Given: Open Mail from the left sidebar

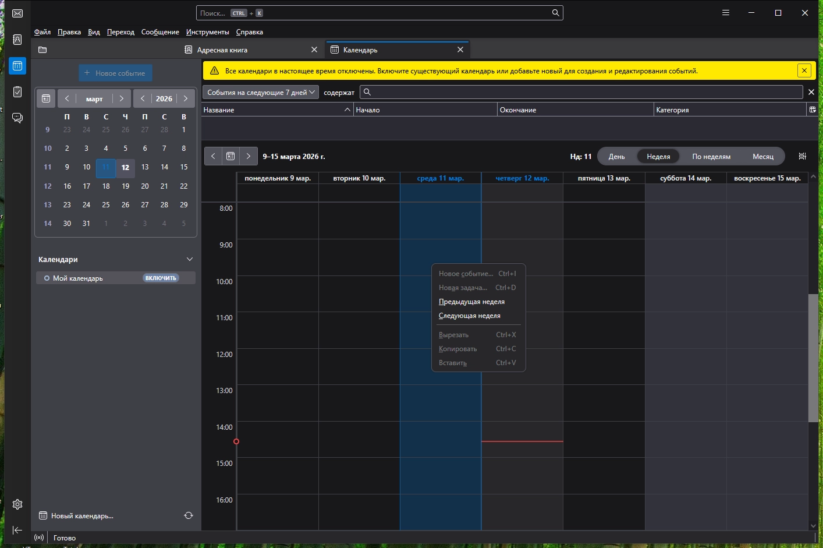Looking at the screenshot, I should click(17, 13).
